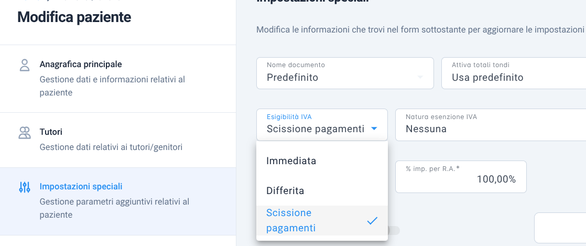586x246 pixels.
Task: Open the Natura esenzione IVA dropdown
Action: pyautogui.click(x=490, y=125)
